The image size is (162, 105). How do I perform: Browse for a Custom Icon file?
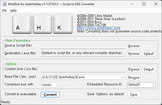click(x=134, y=69)
